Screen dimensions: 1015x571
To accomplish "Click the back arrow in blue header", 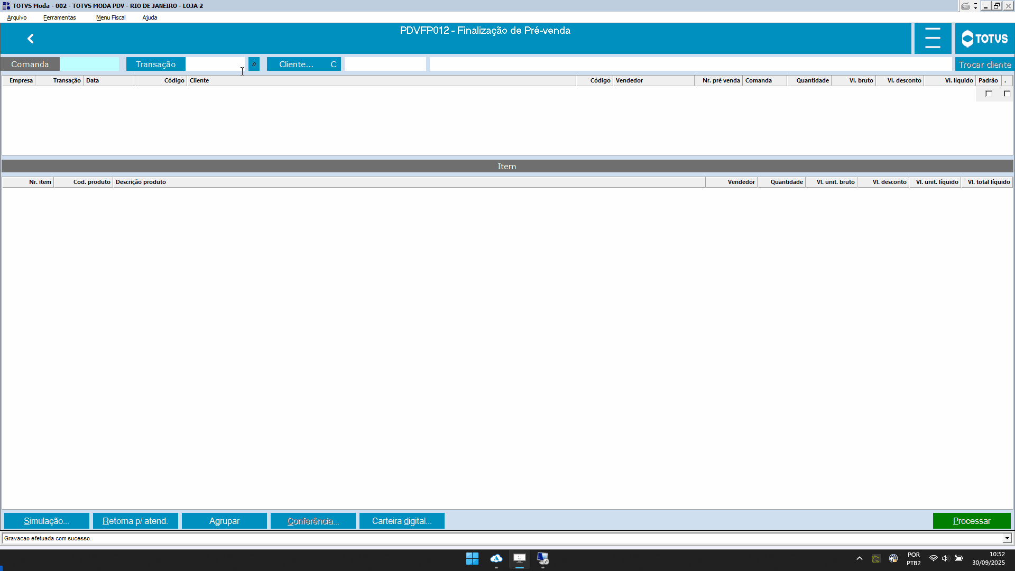I will point(31,39).
